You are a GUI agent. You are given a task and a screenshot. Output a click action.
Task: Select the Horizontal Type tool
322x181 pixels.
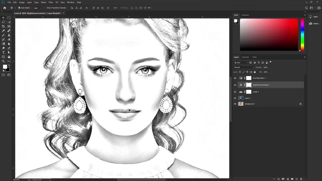[4, 53]
